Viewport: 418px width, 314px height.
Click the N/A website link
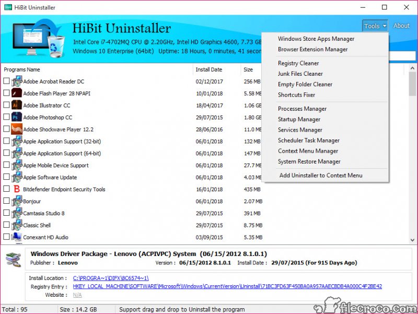[77, 295]
